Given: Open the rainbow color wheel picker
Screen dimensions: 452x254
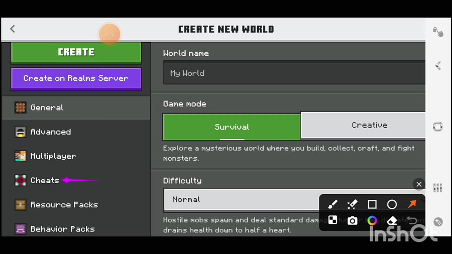Looking at the screenshot, I should pyautogui.click(x=372, y=220).
